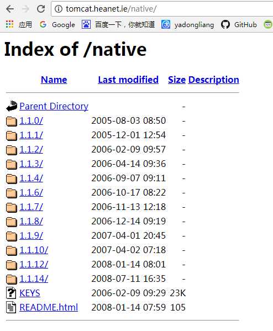Image resolution: width=273 pixels, height=331 pixels.
Task: Open the 1.1.14/ directory link
Action: coord(34,279)
